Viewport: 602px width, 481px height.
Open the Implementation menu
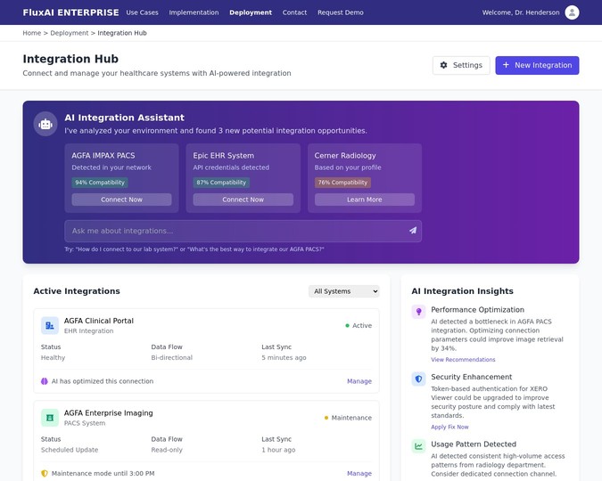(194, 12)
